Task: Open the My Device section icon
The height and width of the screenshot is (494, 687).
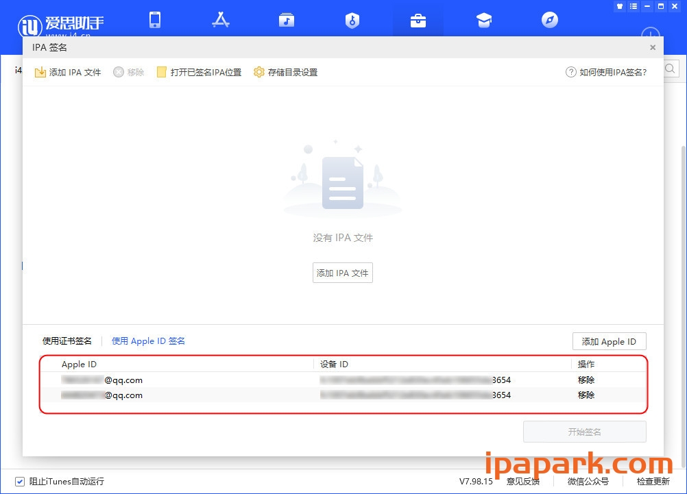Action: pos(155,20)
